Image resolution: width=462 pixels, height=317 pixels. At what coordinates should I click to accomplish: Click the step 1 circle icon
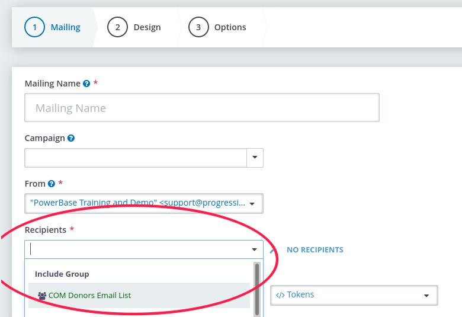pos(34,27)
